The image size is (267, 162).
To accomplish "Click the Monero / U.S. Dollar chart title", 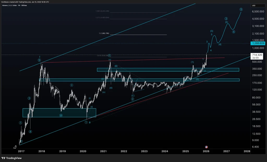I will (x=15, y=5).
